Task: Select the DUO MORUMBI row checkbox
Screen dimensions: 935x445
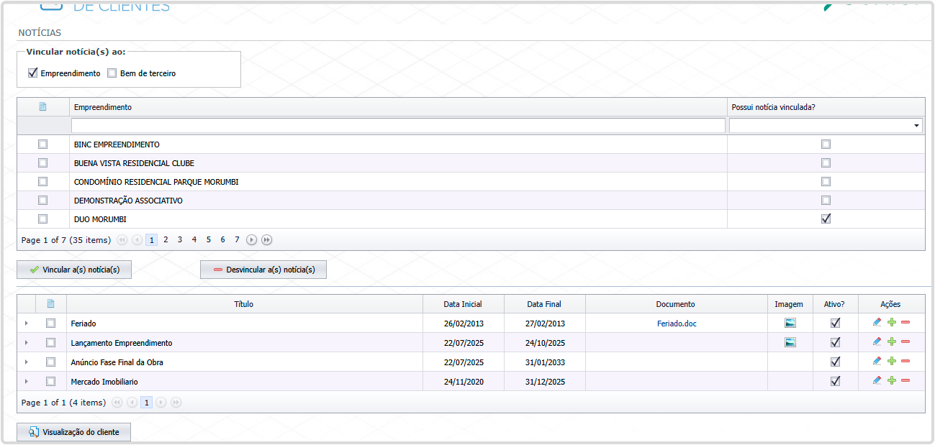Action: click(x=42, y=219)
